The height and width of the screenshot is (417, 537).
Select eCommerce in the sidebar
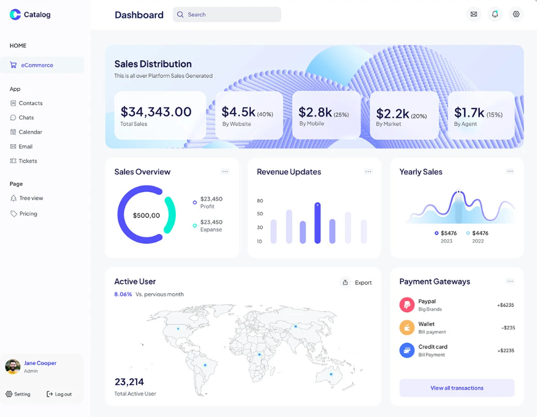(42, 65)
